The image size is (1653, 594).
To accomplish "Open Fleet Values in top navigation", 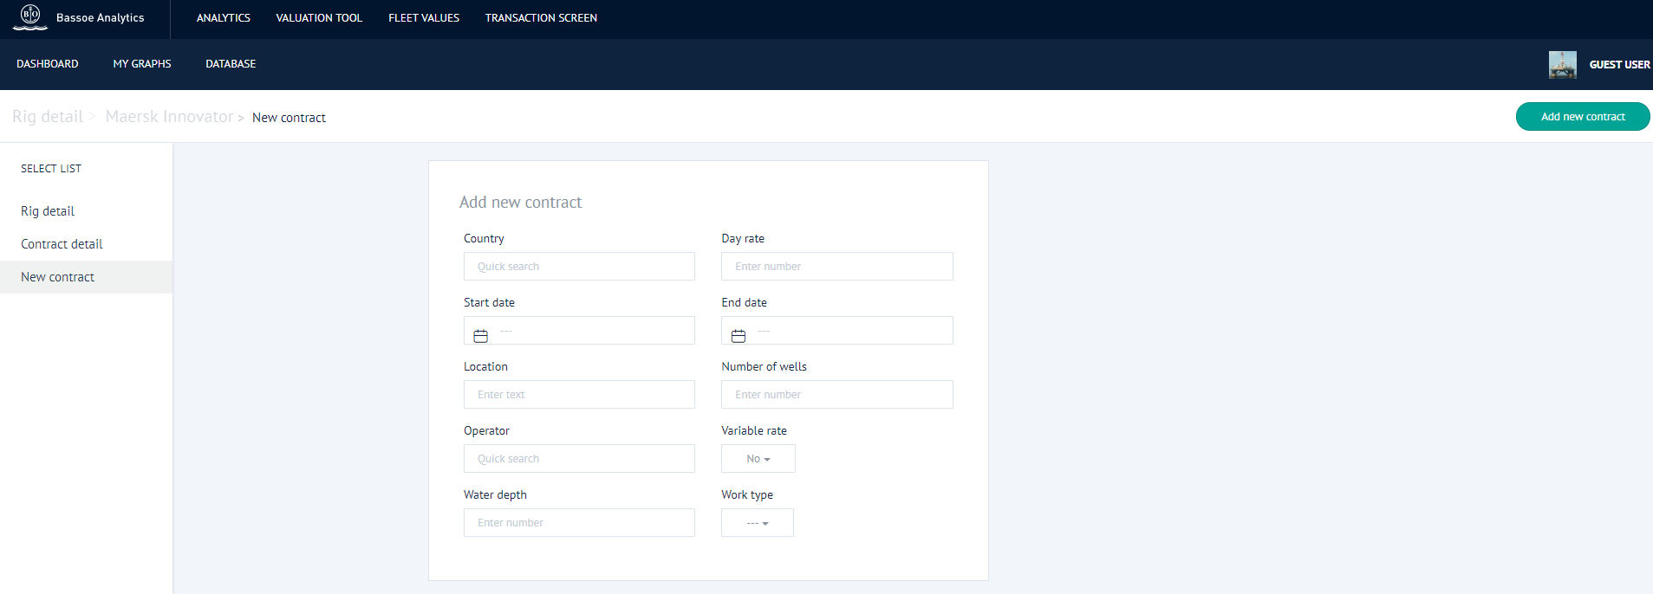I will tap(424, 18).
